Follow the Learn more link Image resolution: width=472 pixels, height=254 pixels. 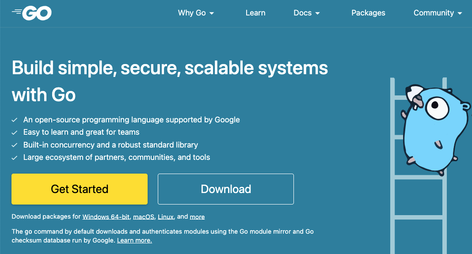(x=134, y=240)
